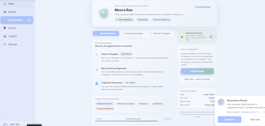Click the Insight-Share type value

(209, 95)
